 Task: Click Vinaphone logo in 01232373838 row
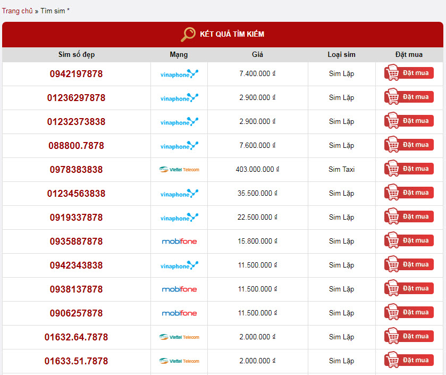179,122
